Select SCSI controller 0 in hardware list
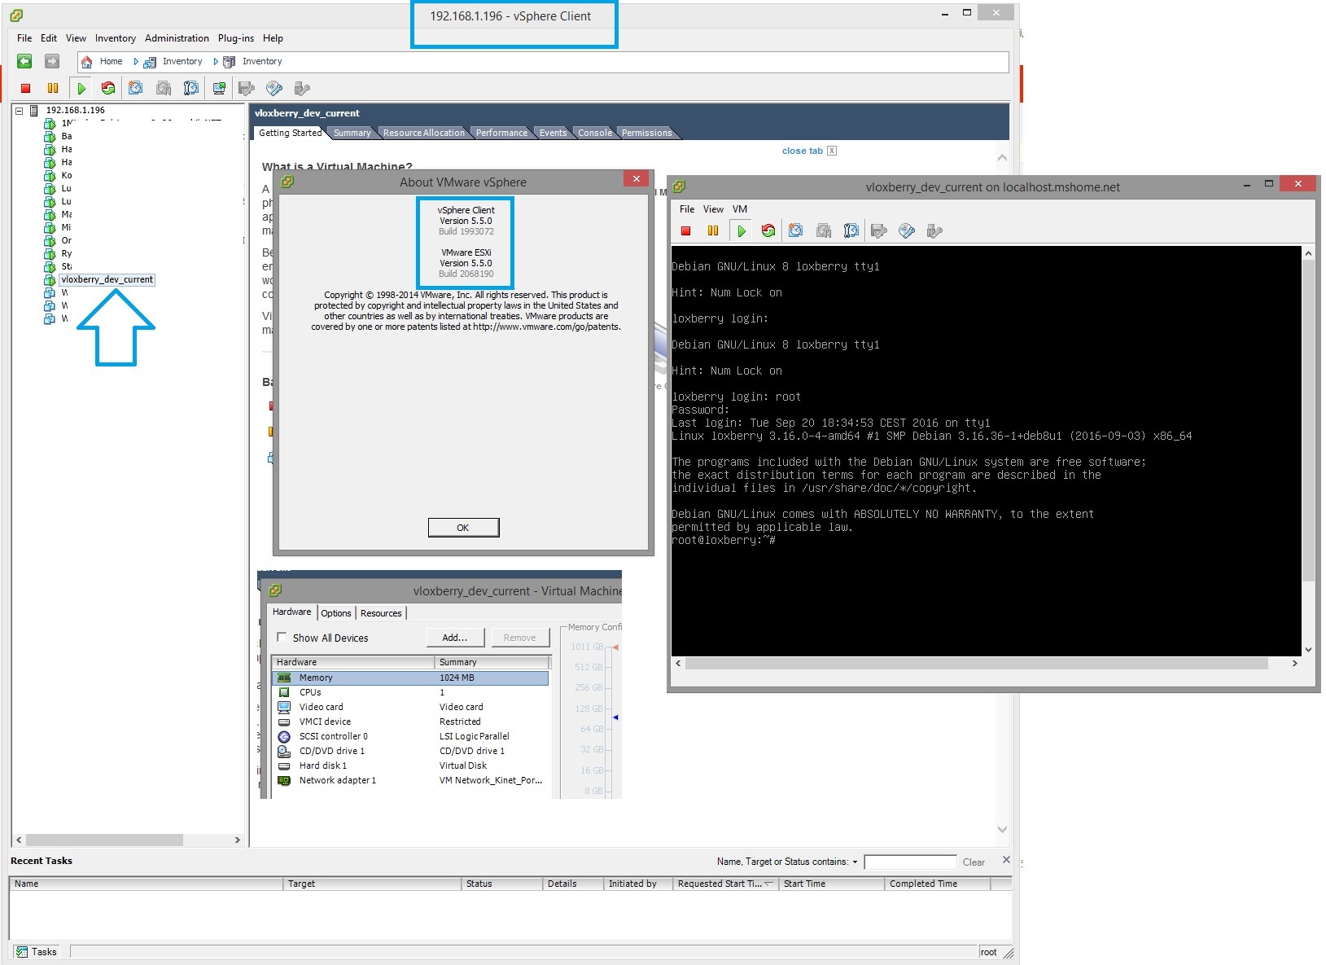This screenshot has height=965, width=1326. (x=410, y=736)
